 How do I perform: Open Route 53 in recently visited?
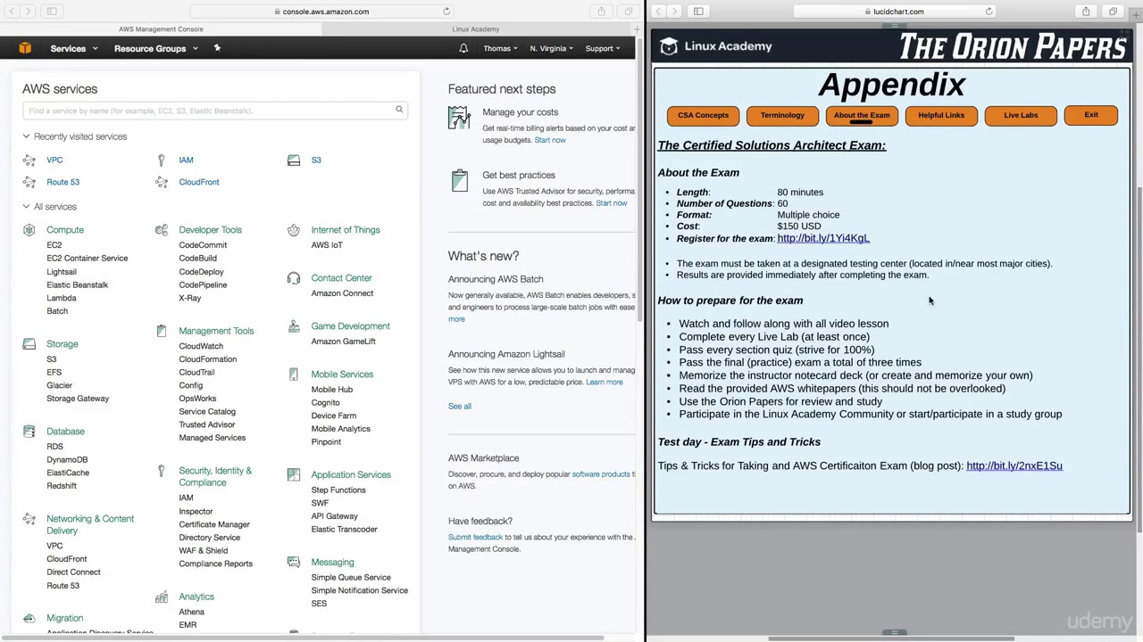click(63, 182)
